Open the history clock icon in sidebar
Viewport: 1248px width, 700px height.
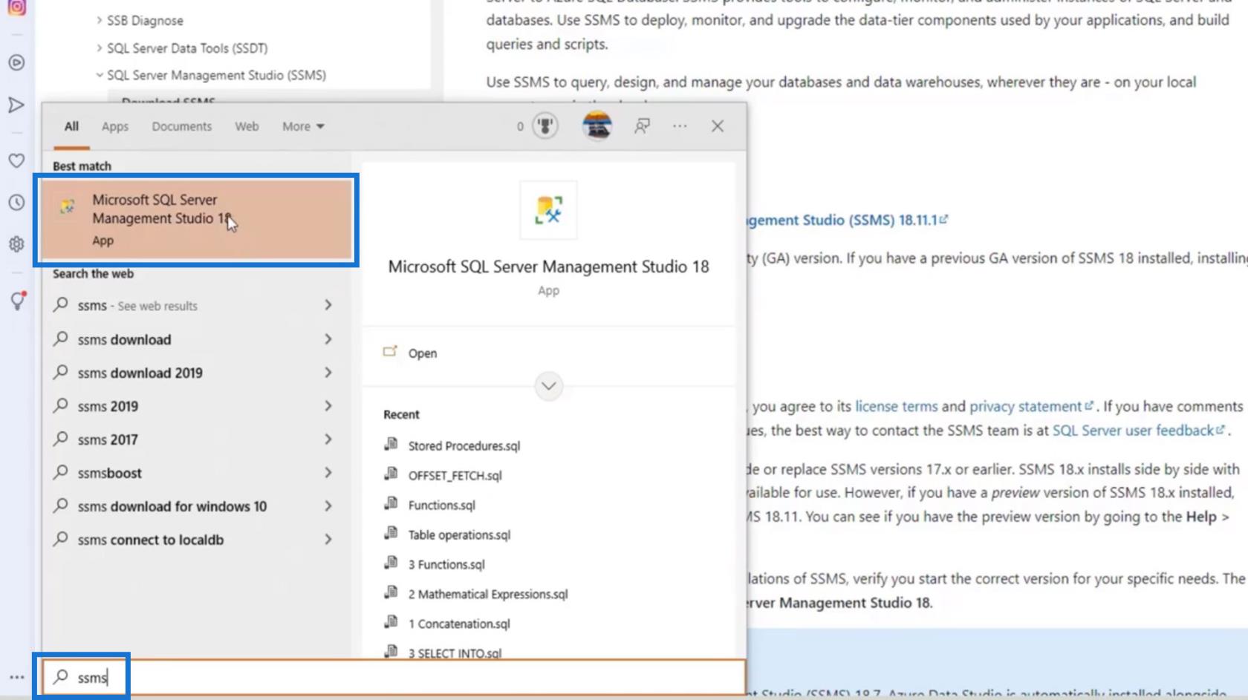[x=16, y=202]
